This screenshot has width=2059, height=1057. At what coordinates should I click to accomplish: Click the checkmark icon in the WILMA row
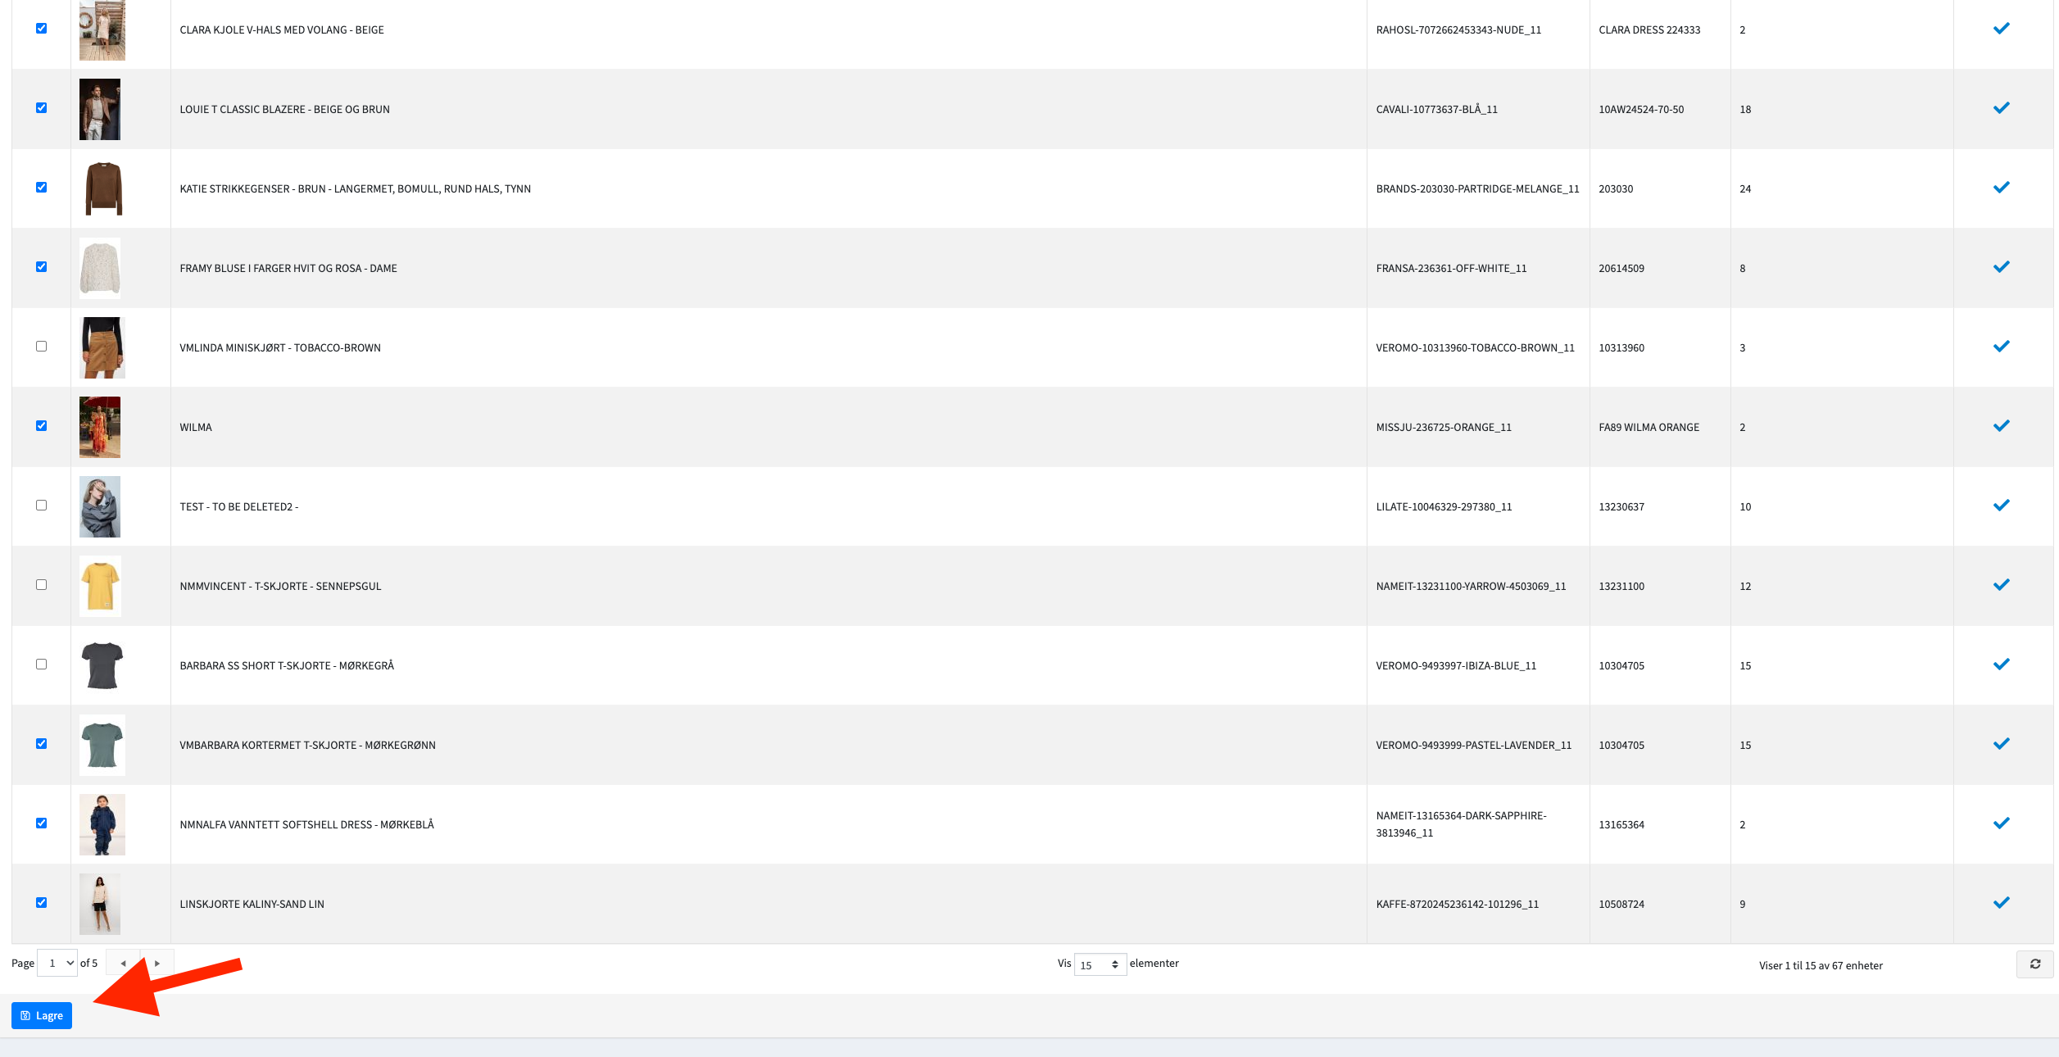[x=2001, y=426]
